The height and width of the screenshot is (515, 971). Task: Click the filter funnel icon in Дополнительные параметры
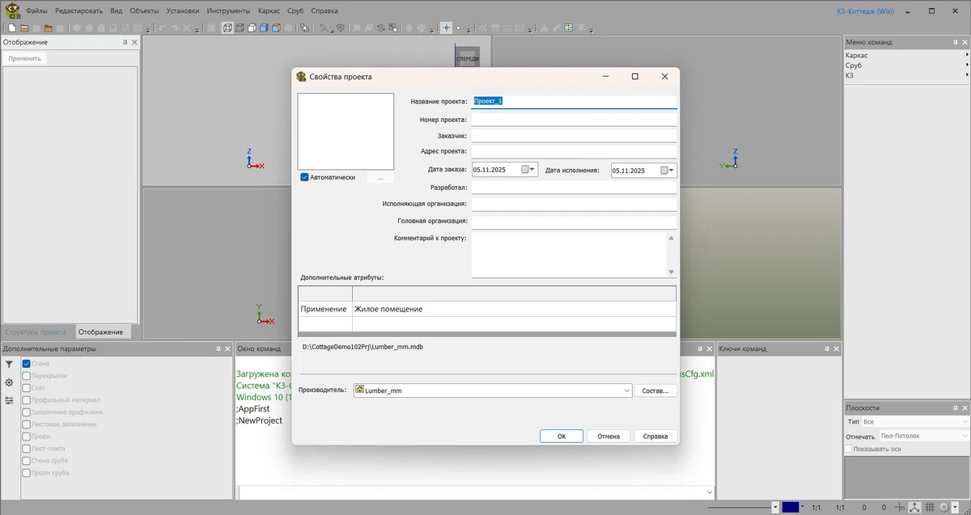9,365
